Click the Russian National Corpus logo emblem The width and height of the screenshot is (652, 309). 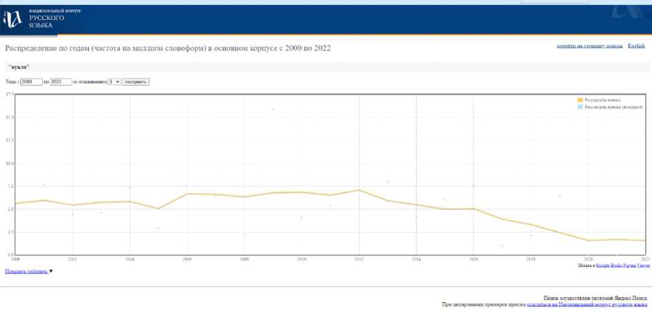pyautogui.click(x=12, y=19)
